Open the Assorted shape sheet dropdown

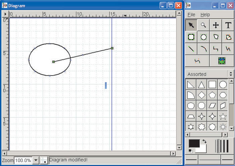(230, 74)
